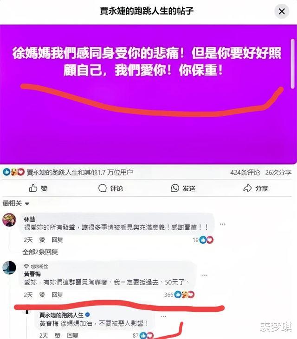Click the scrollbar on the purple post
This screenshot has width=297, height=339.
(x=292, y=64)
